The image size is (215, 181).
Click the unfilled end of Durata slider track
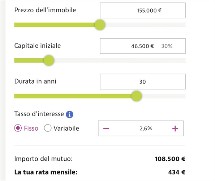coord(164,96)
